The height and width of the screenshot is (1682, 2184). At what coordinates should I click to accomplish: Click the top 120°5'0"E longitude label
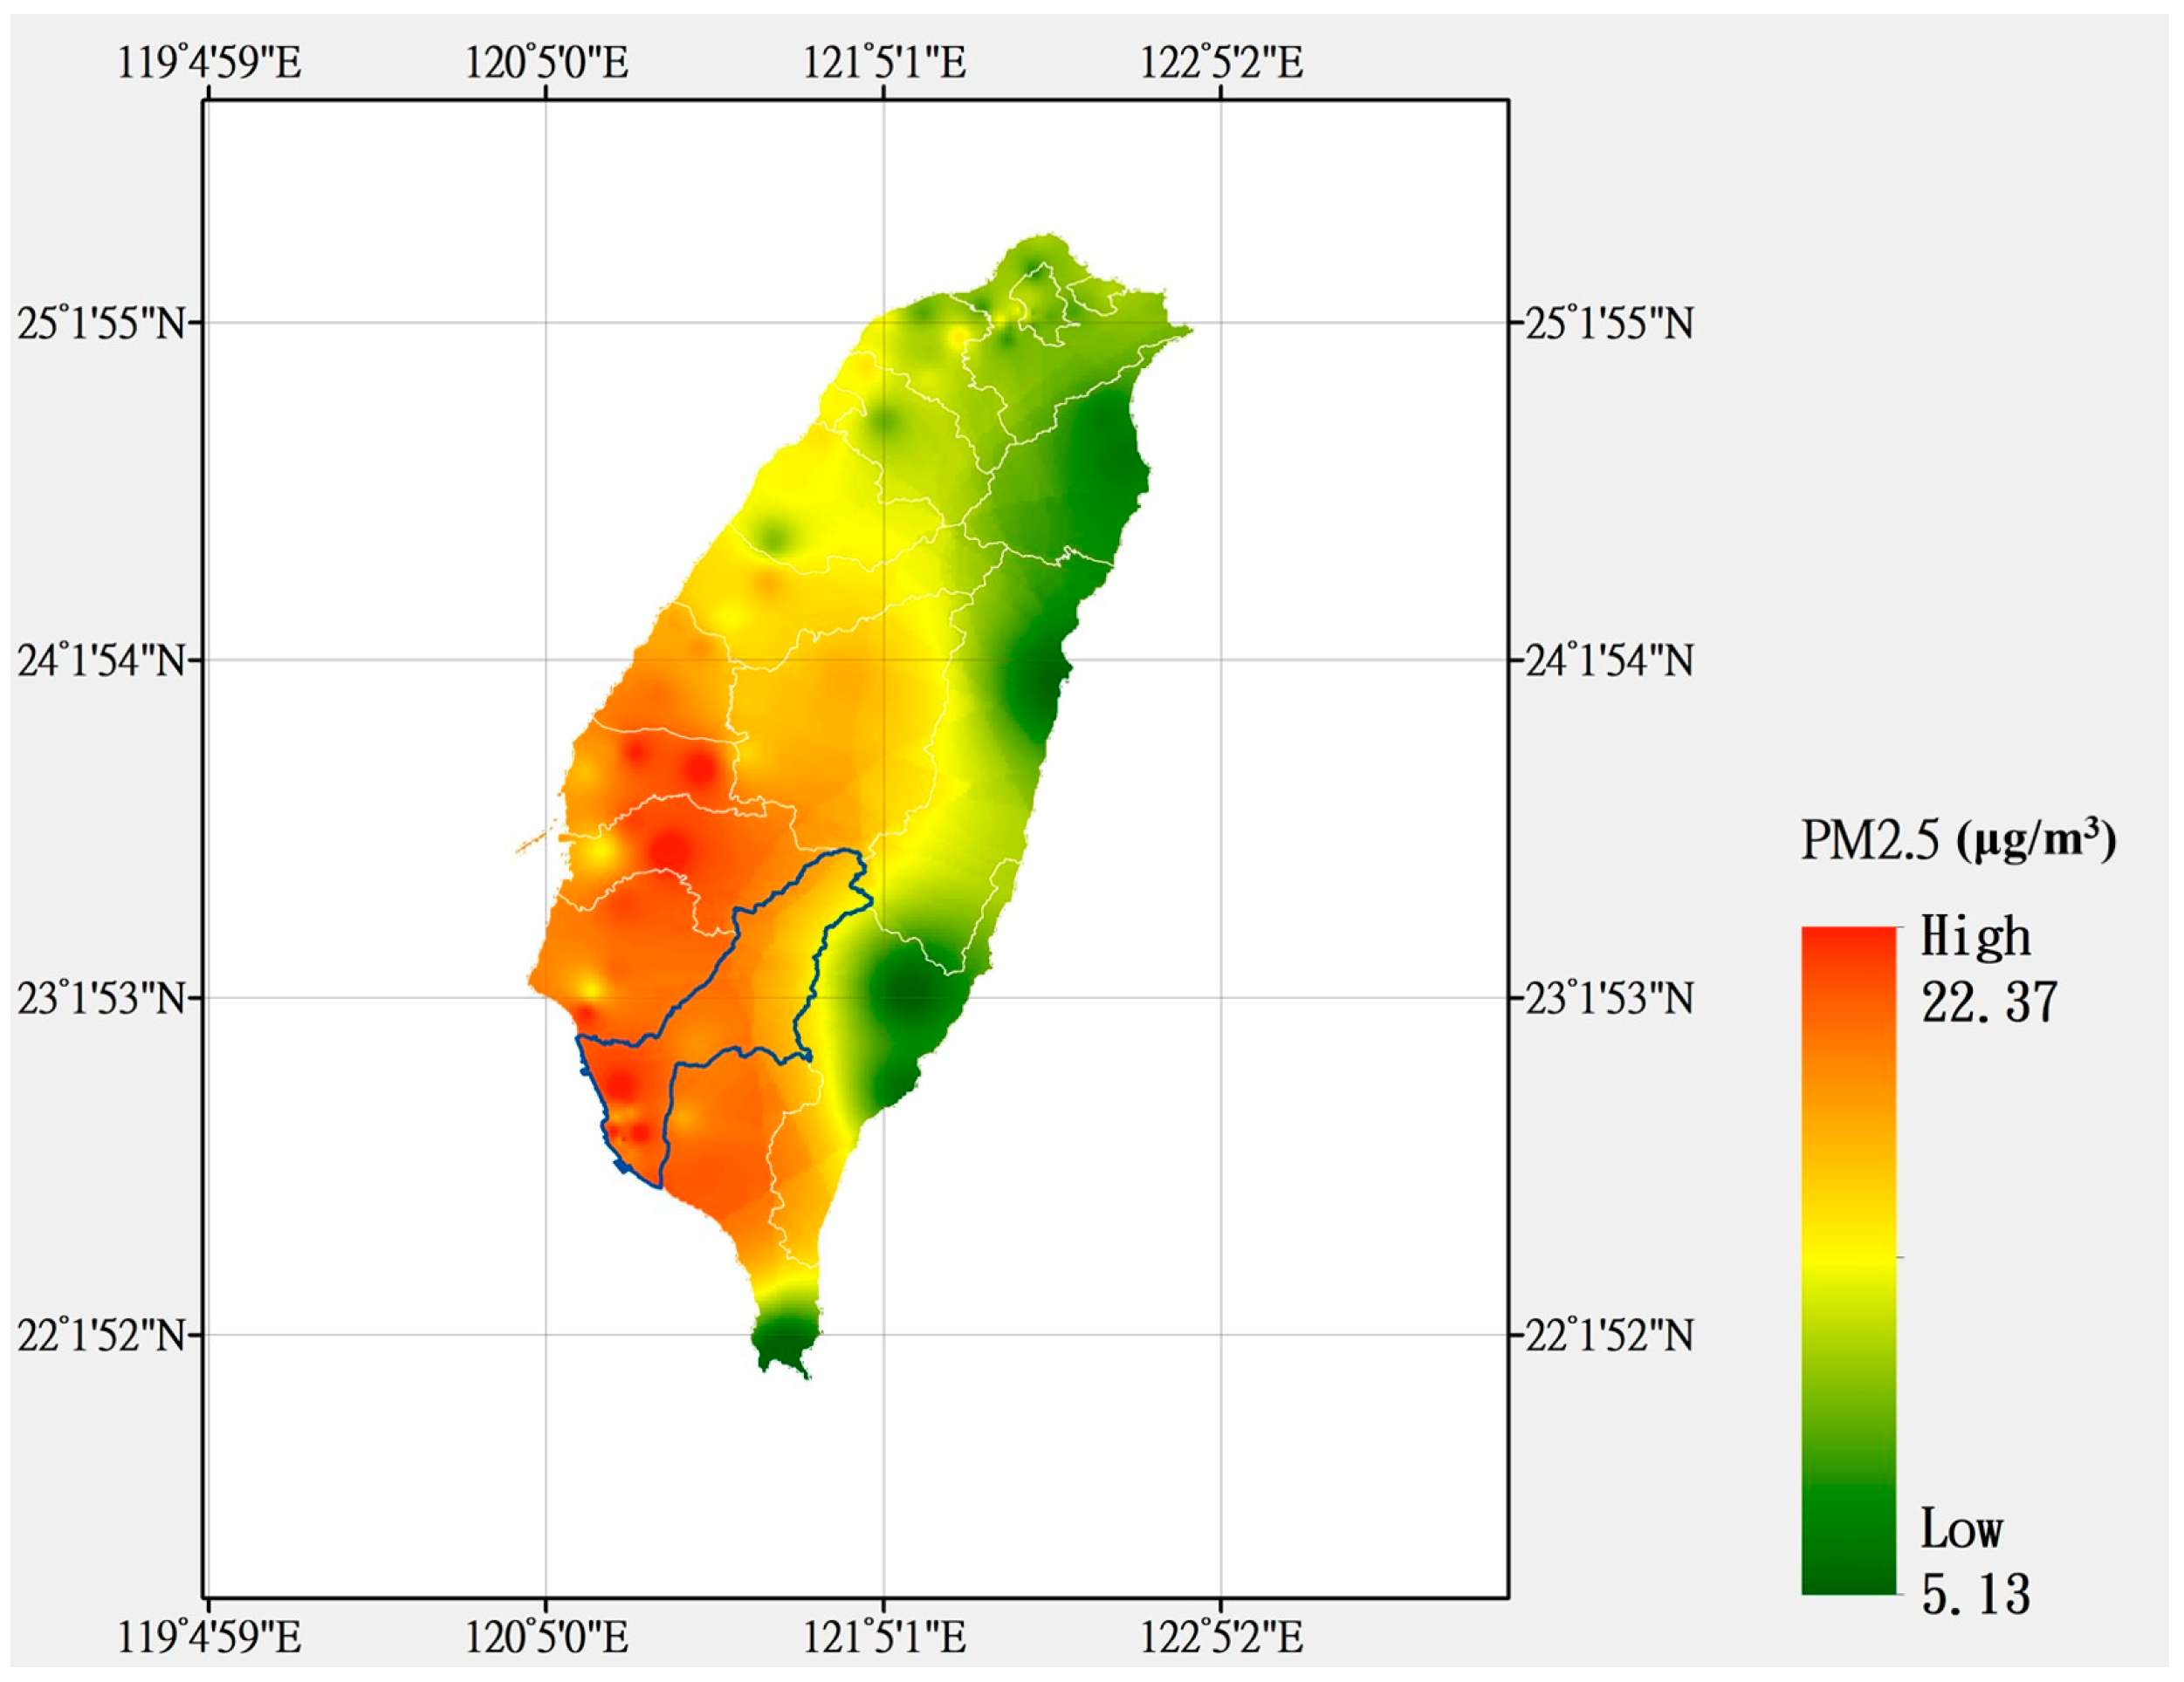[x=546, y=63]
